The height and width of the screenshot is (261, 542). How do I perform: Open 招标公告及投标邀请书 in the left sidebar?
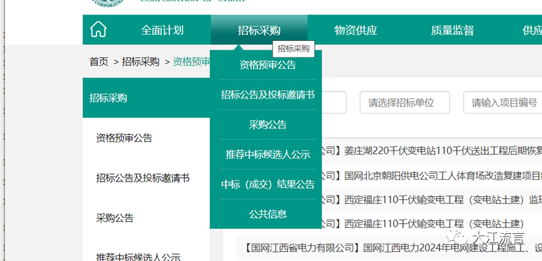tap(143, 178)
